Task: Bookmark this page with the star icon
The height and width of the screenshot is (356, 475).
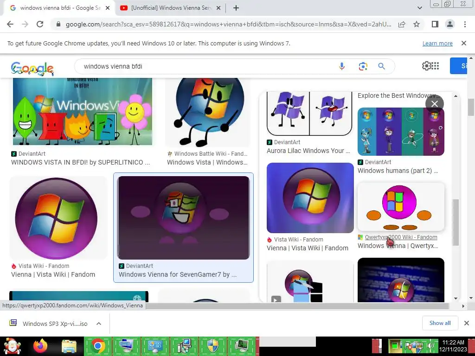Action: coord(417,24)
